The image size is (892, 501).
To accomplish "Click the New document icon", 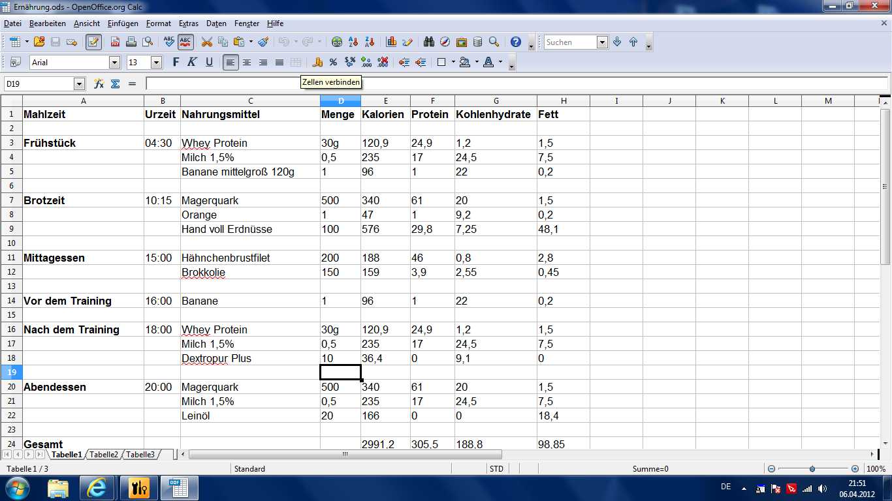I will [x=15, y=42].
